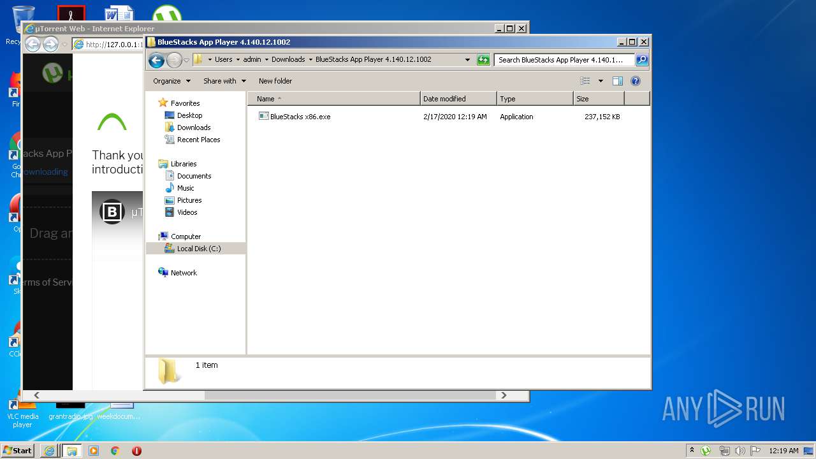Click the search magnifier icon in Explorer

click(642, 60)
